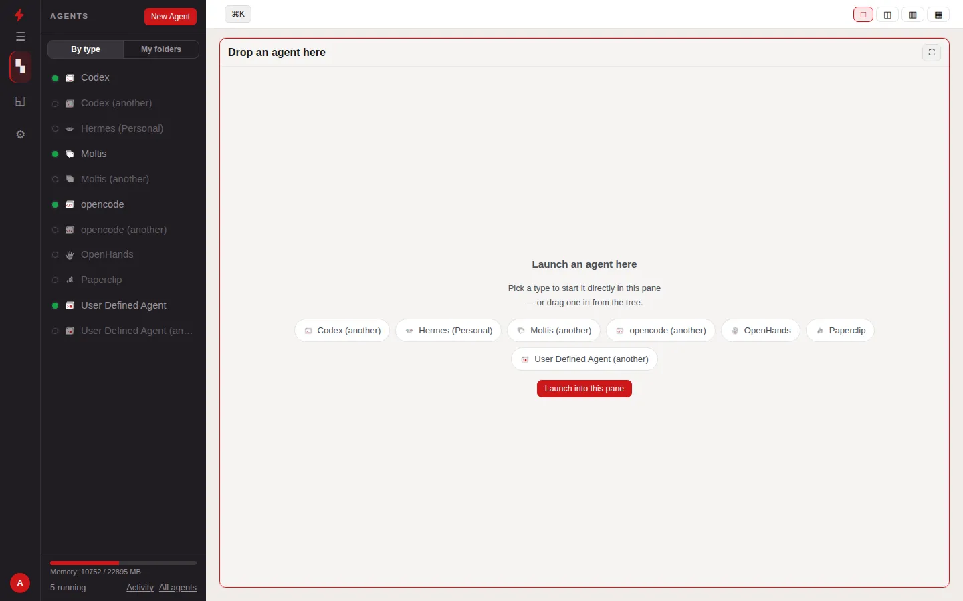Select the truncated 'User Defined Agent (an…' row
Image resolution: width=963 pixels, height=601 pixels.
(x=123, y=331)
